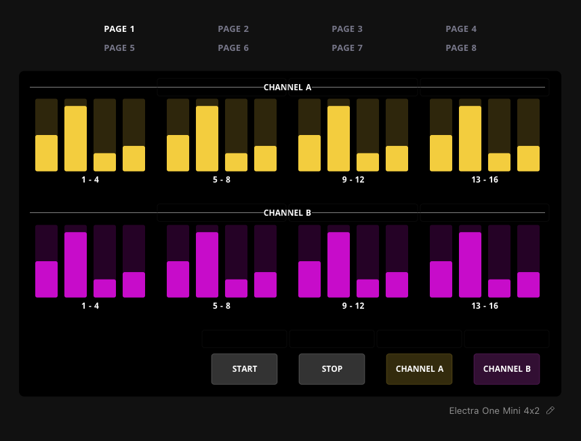The width and height of the screenshot is (581, 441).
Task: Click the Electra One Mini 4x2 preset name
Action: 494,410
